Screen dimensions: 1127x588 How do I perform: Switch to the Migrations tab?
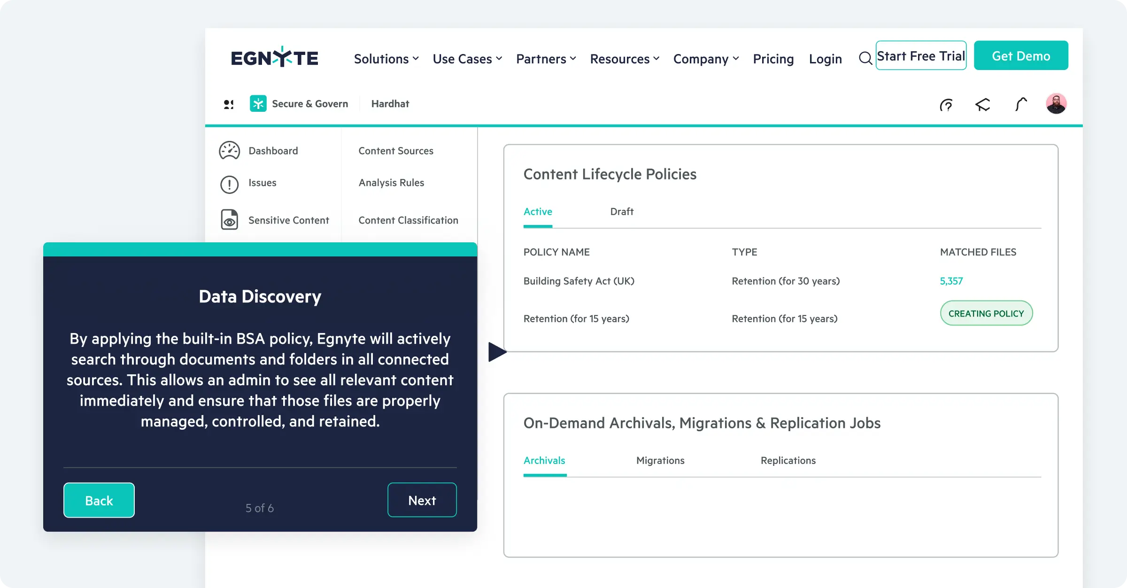(660, 461)
